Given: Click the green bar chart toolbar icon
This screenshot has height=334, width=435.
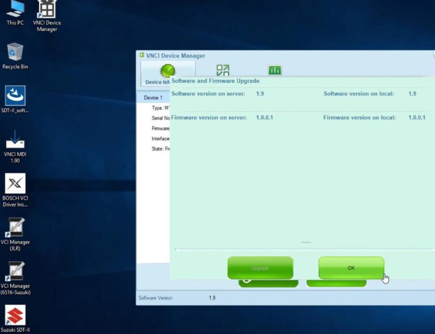Looking at the screenshot, I should tap(275, 70).
